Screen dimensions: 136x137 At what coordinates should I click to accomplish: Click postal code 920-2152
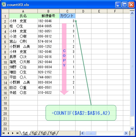click(x=49, y=72)
